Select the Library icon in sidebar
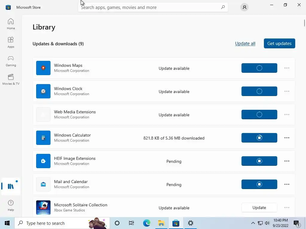This screenshot has height=229, width=306. (x=11, y=186)
